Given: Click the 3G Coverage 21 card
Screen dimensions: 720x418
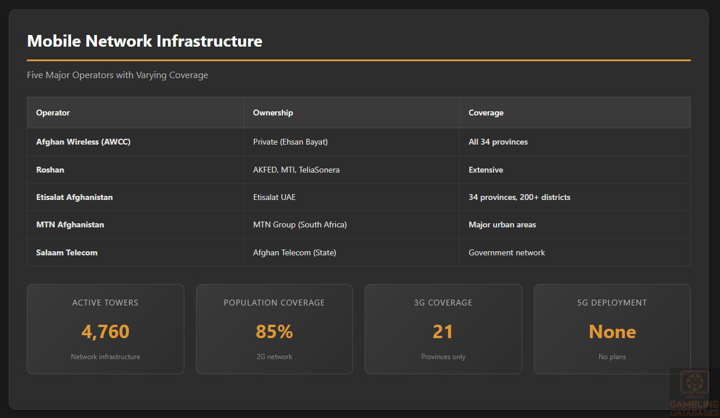Looking at the screenshot, I should [443, 329].
